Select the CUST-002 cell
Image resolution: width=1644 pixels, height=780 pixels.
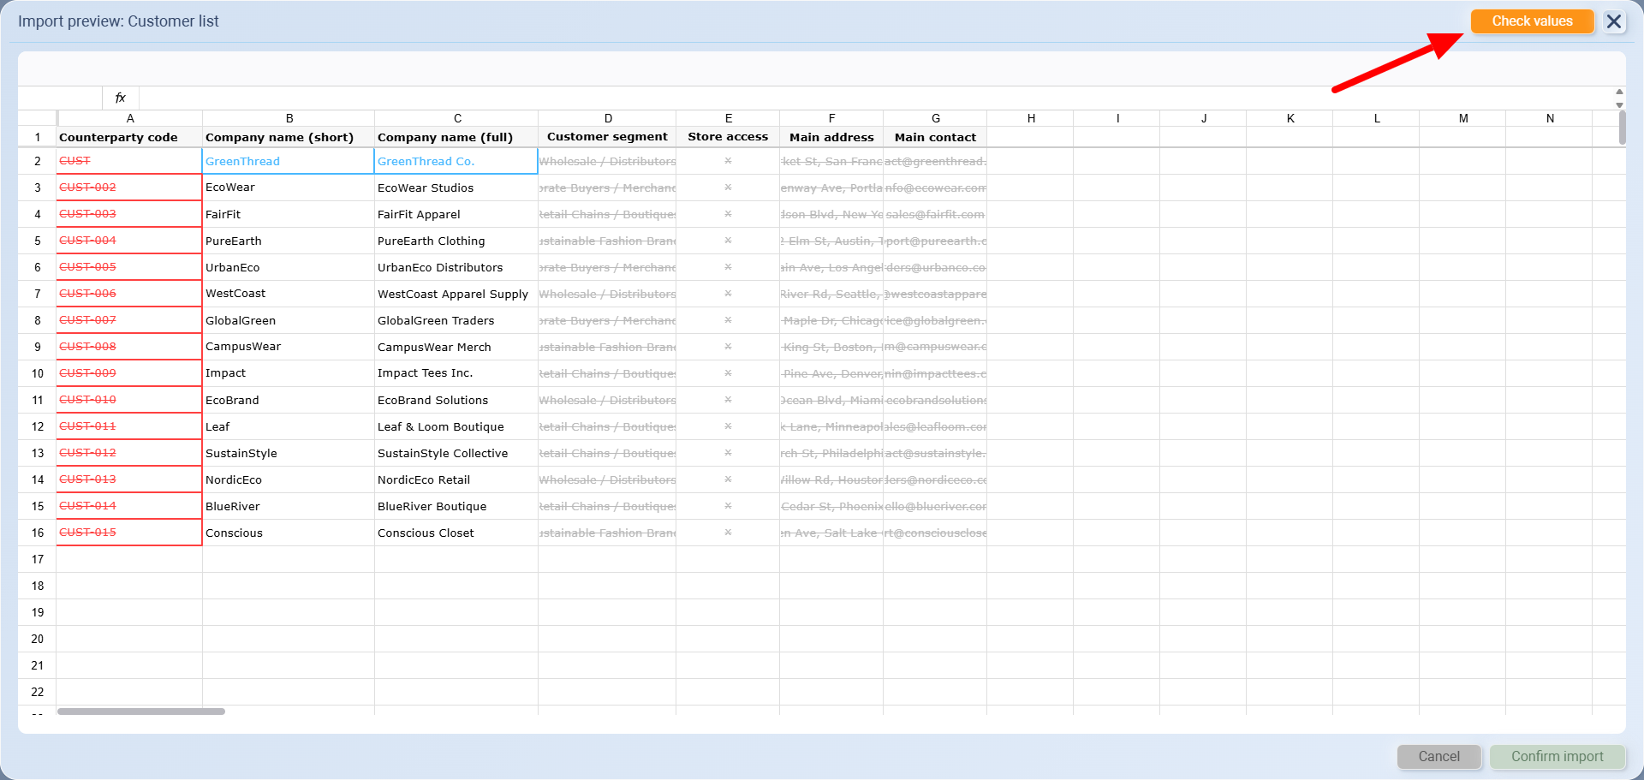coord(129,188)
